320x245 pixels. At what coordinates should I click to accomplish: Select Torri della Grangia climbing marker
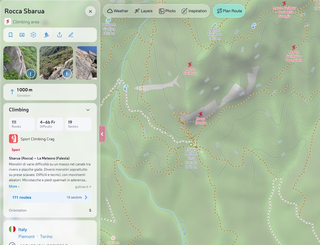point(284,3)
